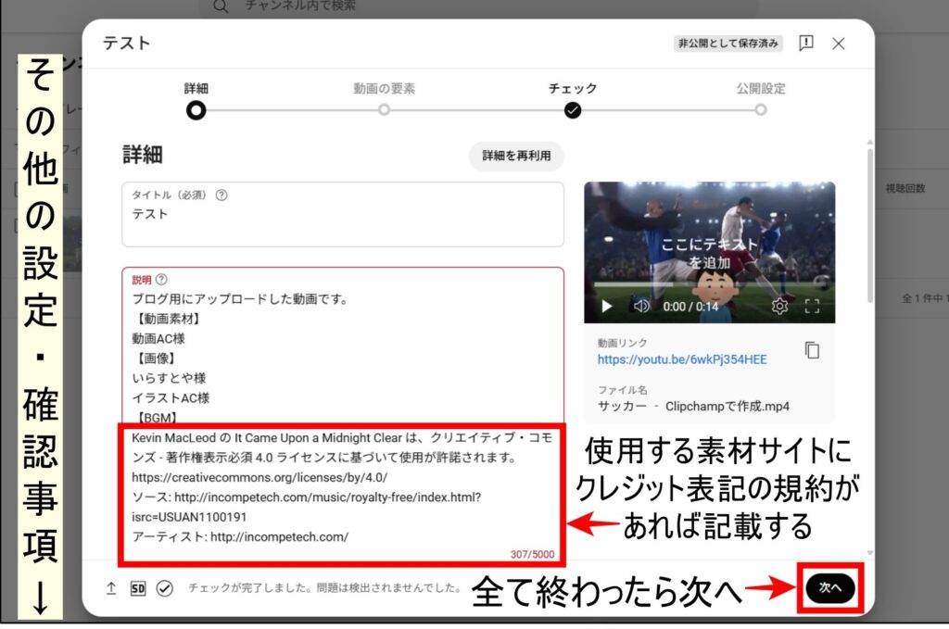Click the isrc=USUAN1100191 text line
The image size is (949, 629).
(x=189, y=517)
